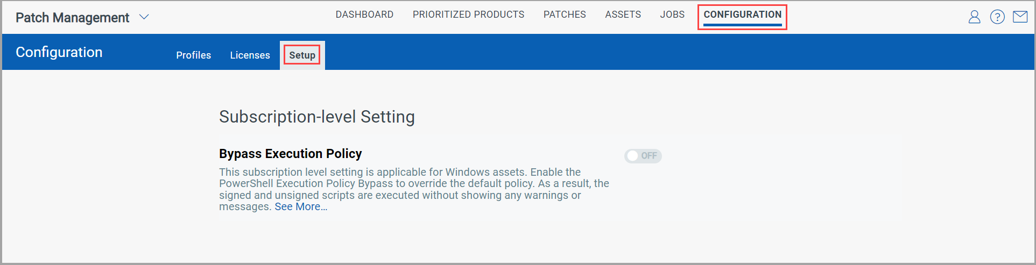Expand the Patch Management module chevron
This screenshot has height=265, width=1036.
click(x=144, y=17)
